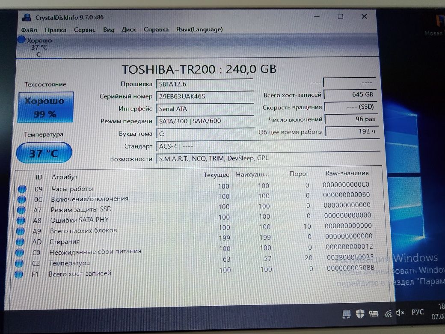This screenshot has width=445, height=334.
Task: Select the Стирания attribute text
Action: 65,242
